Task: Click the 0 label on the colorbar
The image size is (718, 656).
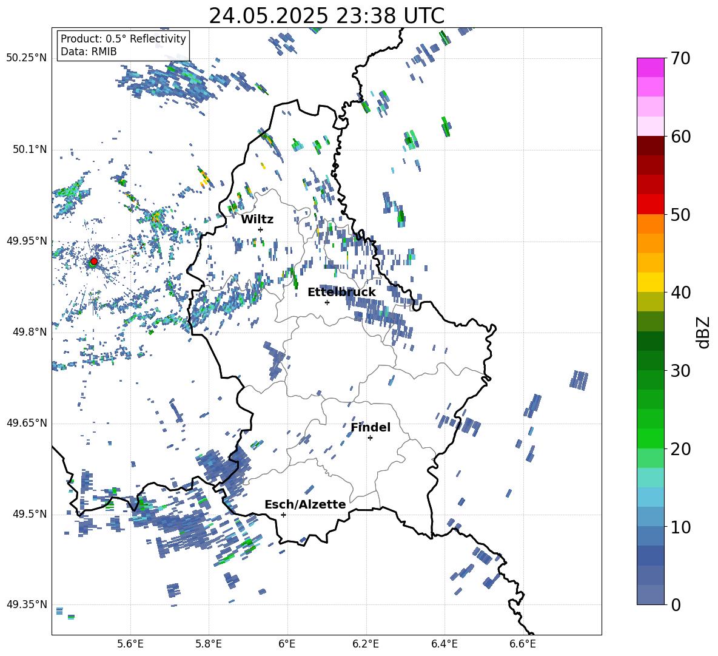Action: pos(676,604)
